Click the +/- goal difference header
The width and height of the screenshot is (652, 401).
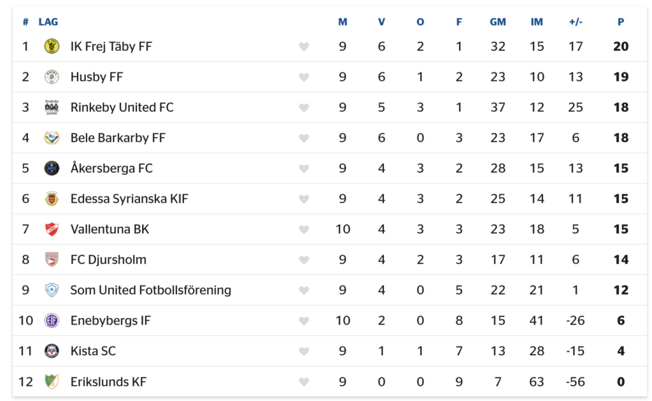click(576, 22)
